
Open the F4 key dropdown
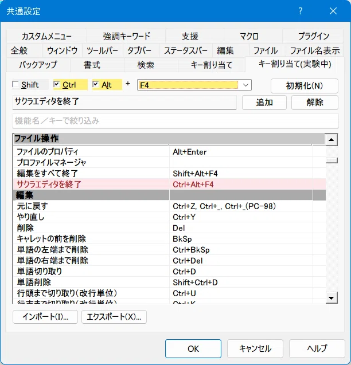245,85
